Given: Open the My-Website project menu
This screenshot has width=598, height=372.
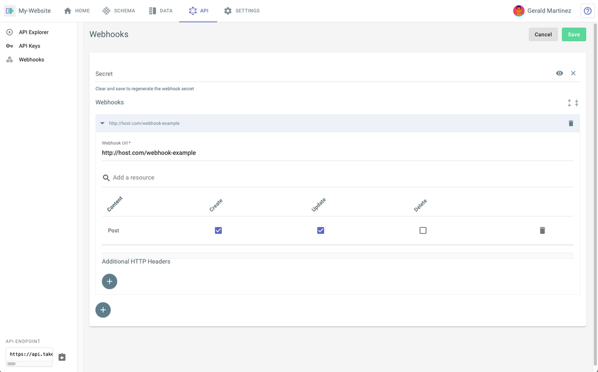Looking at the screenshot, I should coord(28,11).
